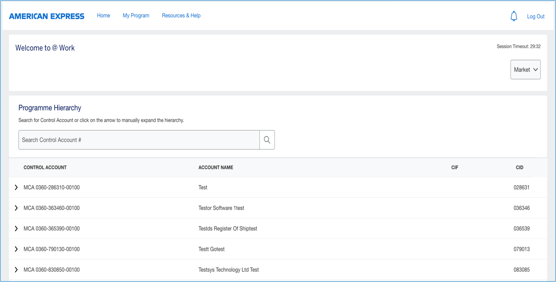
Task: Expand the MCA 0360-286310-00100 row
Action: coord(16,187)
